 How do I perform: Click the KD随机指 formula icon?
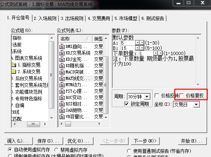click(62, 66)
